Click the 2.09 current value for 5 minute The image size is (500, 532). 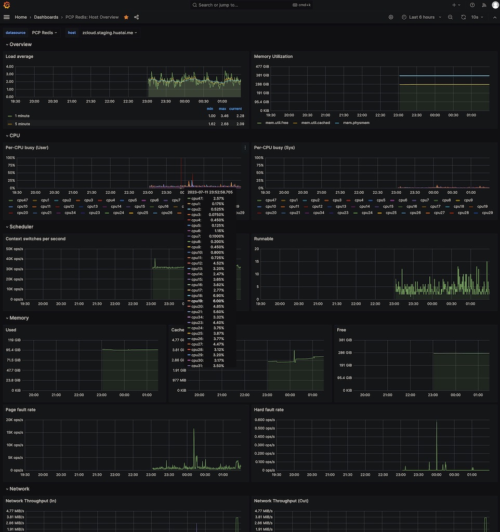(240, 124)
